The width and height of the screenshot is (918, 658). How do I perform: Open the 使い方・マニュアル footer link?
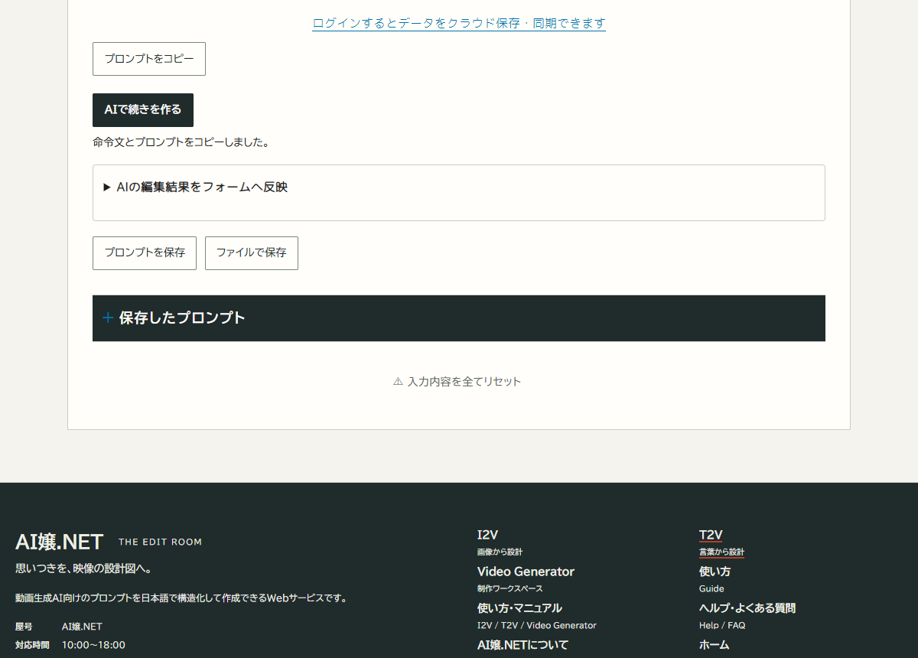coord(519,608)
